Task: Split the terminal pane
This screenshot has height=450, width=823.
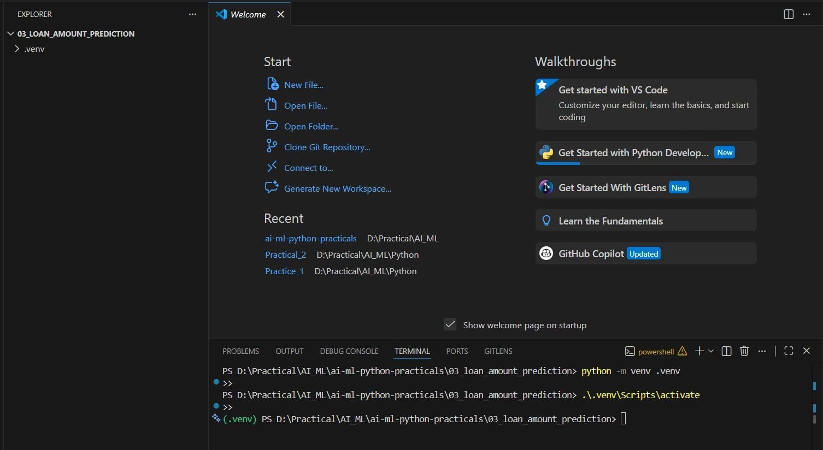Action: coord(726,351)
